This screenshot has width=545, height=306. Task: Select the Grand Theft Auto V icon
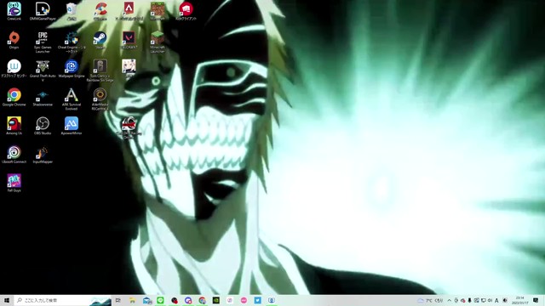tap(43, 71)
